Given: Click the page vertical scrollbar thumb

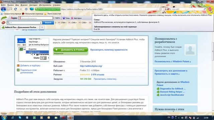Looking at the screenshot, I should coord(213,51).
